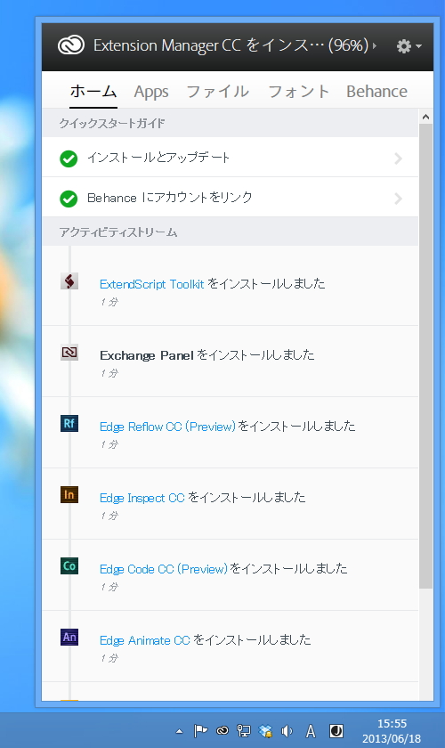Click the アクティビティストリーム section header
Viewport: 445px width, 748px height.
[117, 232]
